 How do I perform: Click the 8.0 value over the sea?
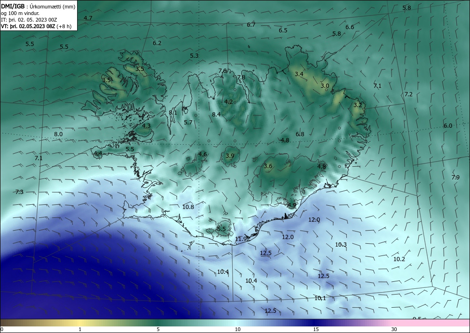[x=58, y=134]
